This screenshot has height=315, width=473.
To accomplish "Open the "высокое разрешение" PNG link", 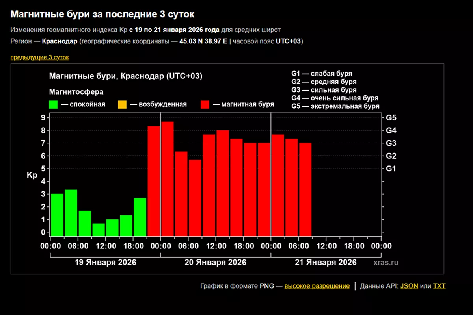I will click(x=317, y=286).
